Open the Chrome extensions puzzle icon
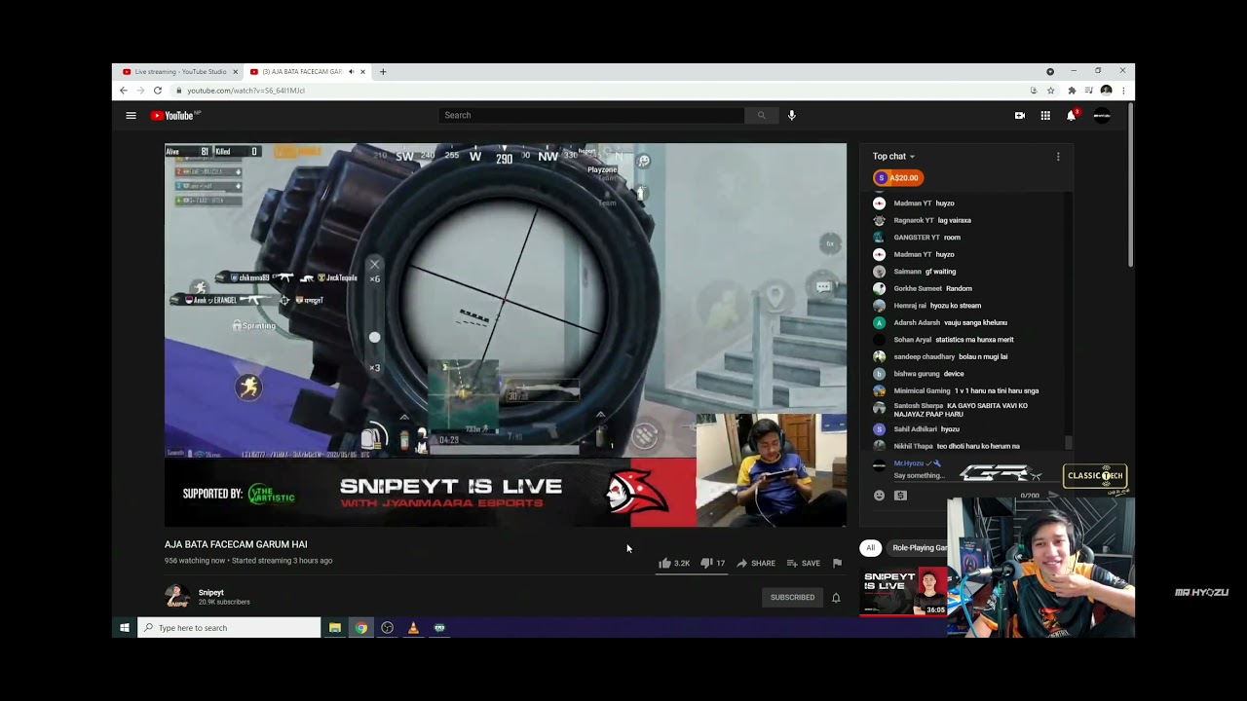1247x701 pixels. [x=1072, y=91]
